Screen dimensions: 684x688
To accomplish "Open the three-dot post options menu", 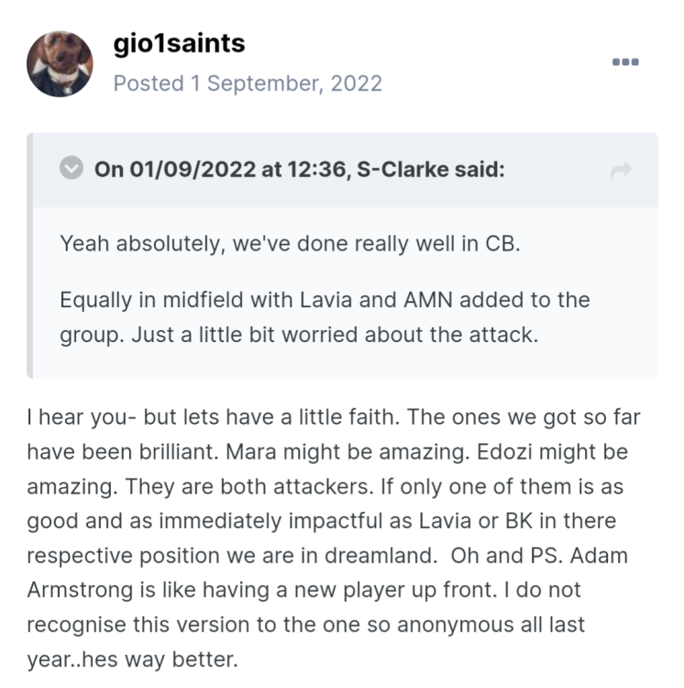I will [624, 62].
